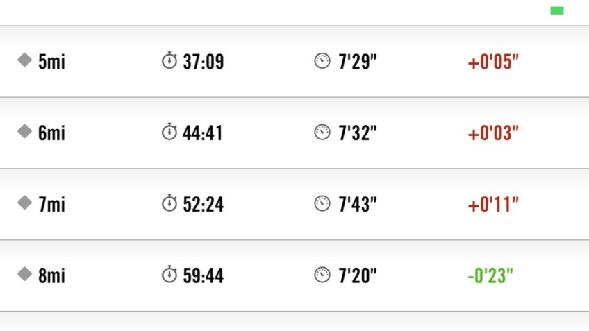589x331 pixels.
Task: Click the diamond marker beside 6mi
Action: pos(25,131)
